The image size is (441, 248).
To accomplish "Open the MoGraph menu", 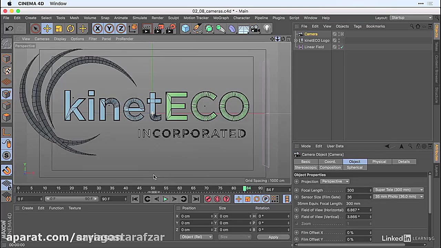I will click(x=221, y=18).
